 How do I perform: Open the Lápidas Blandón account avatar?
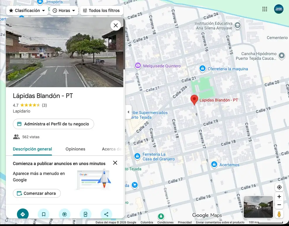[x=278, y=9]
